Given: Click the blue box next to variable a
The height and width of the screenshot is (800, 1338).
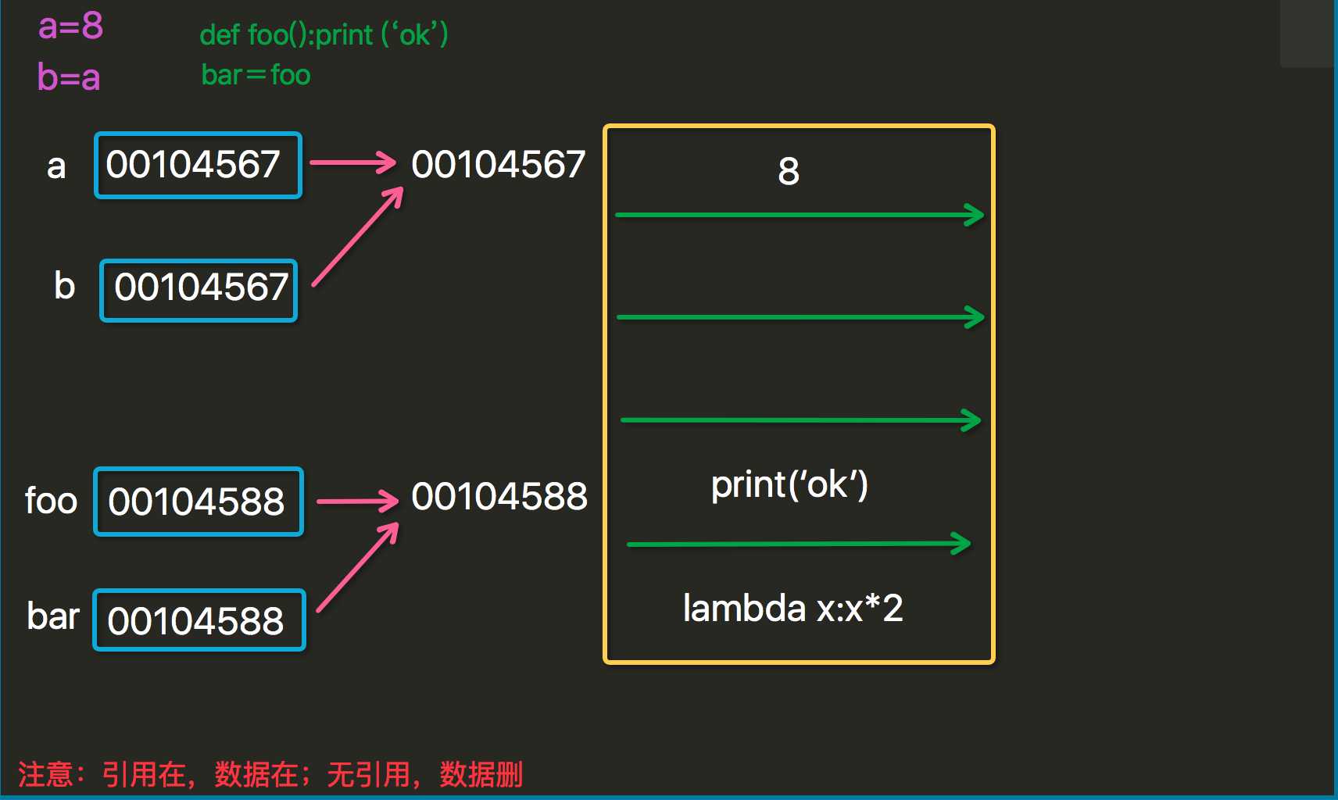Looking at the screenshot, I should (x=198, y=165).
